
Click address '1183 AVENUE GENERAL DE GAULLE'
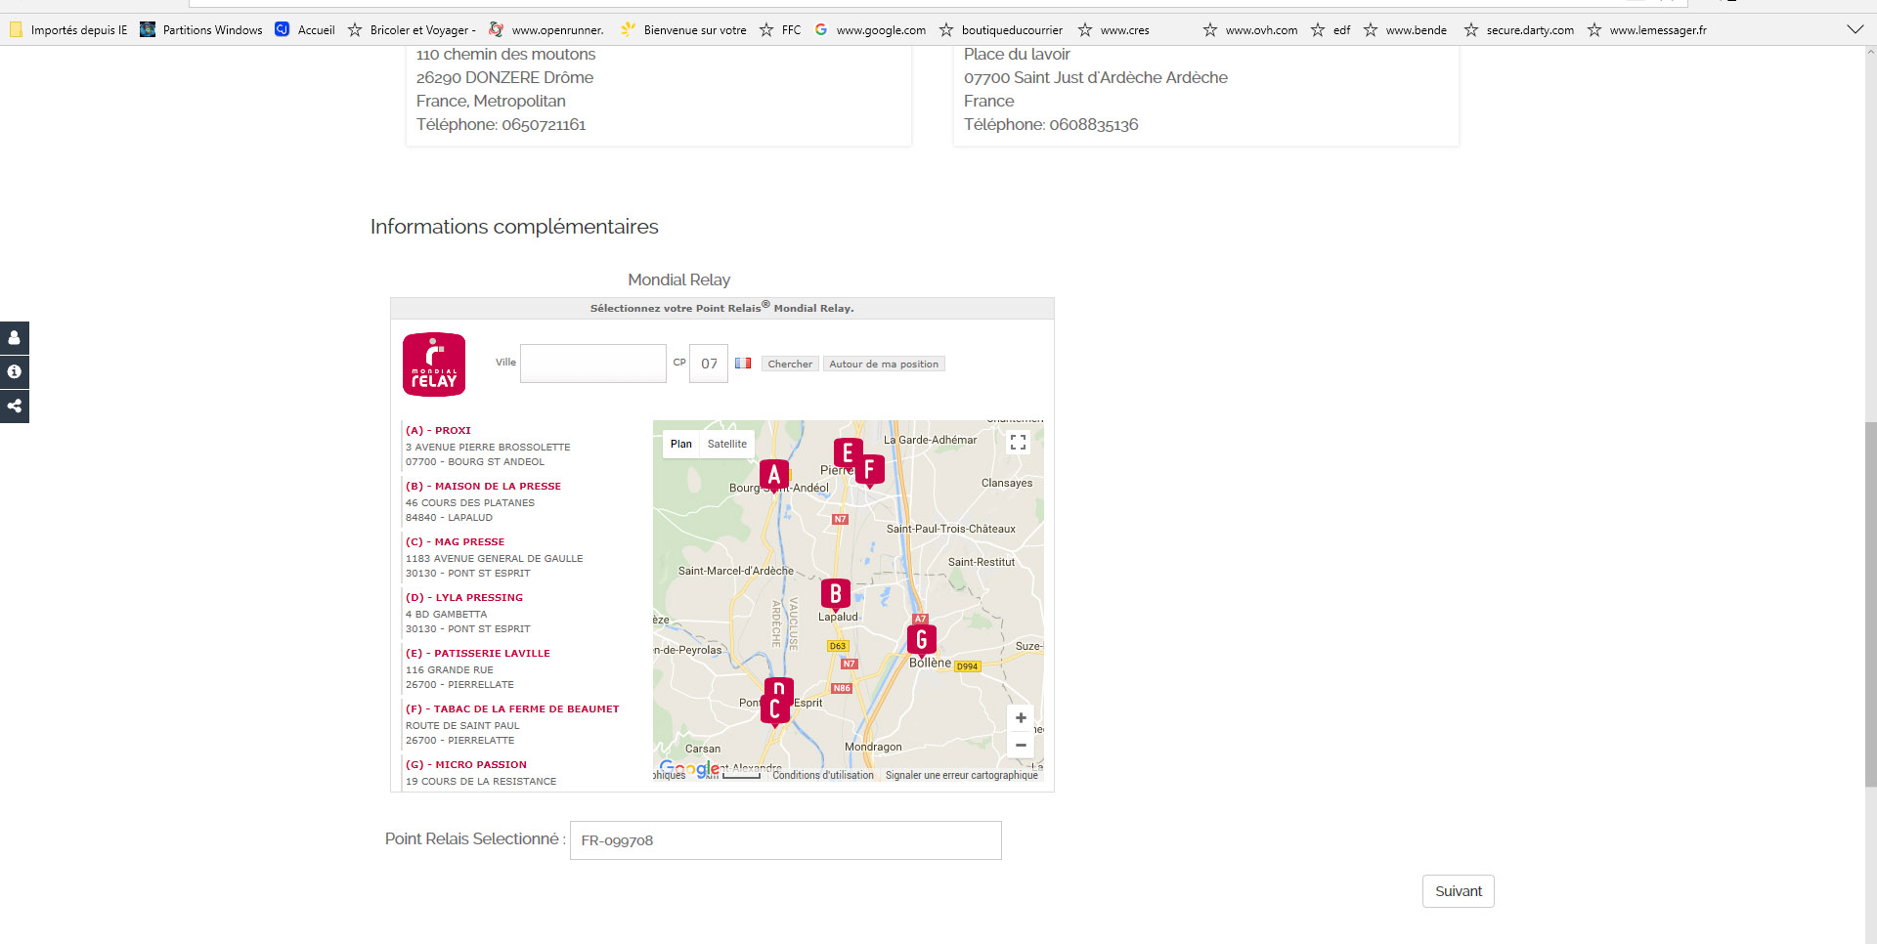494,558
